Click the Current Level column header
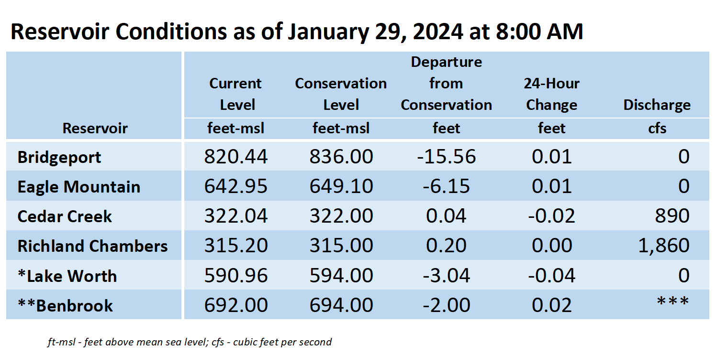 click(x=236, y=94)
